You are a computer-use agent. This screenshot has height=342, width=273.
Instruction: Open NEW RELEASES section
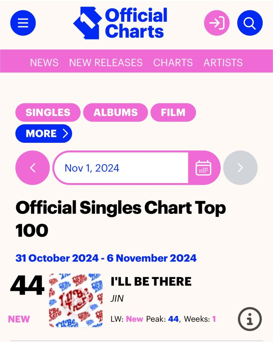pos(106,62)
